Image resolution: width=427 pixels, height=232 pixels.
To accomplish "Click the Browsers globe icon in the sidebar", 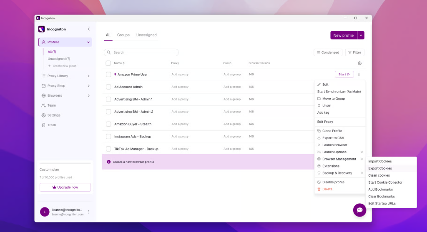I will click(x=43, y=95).
